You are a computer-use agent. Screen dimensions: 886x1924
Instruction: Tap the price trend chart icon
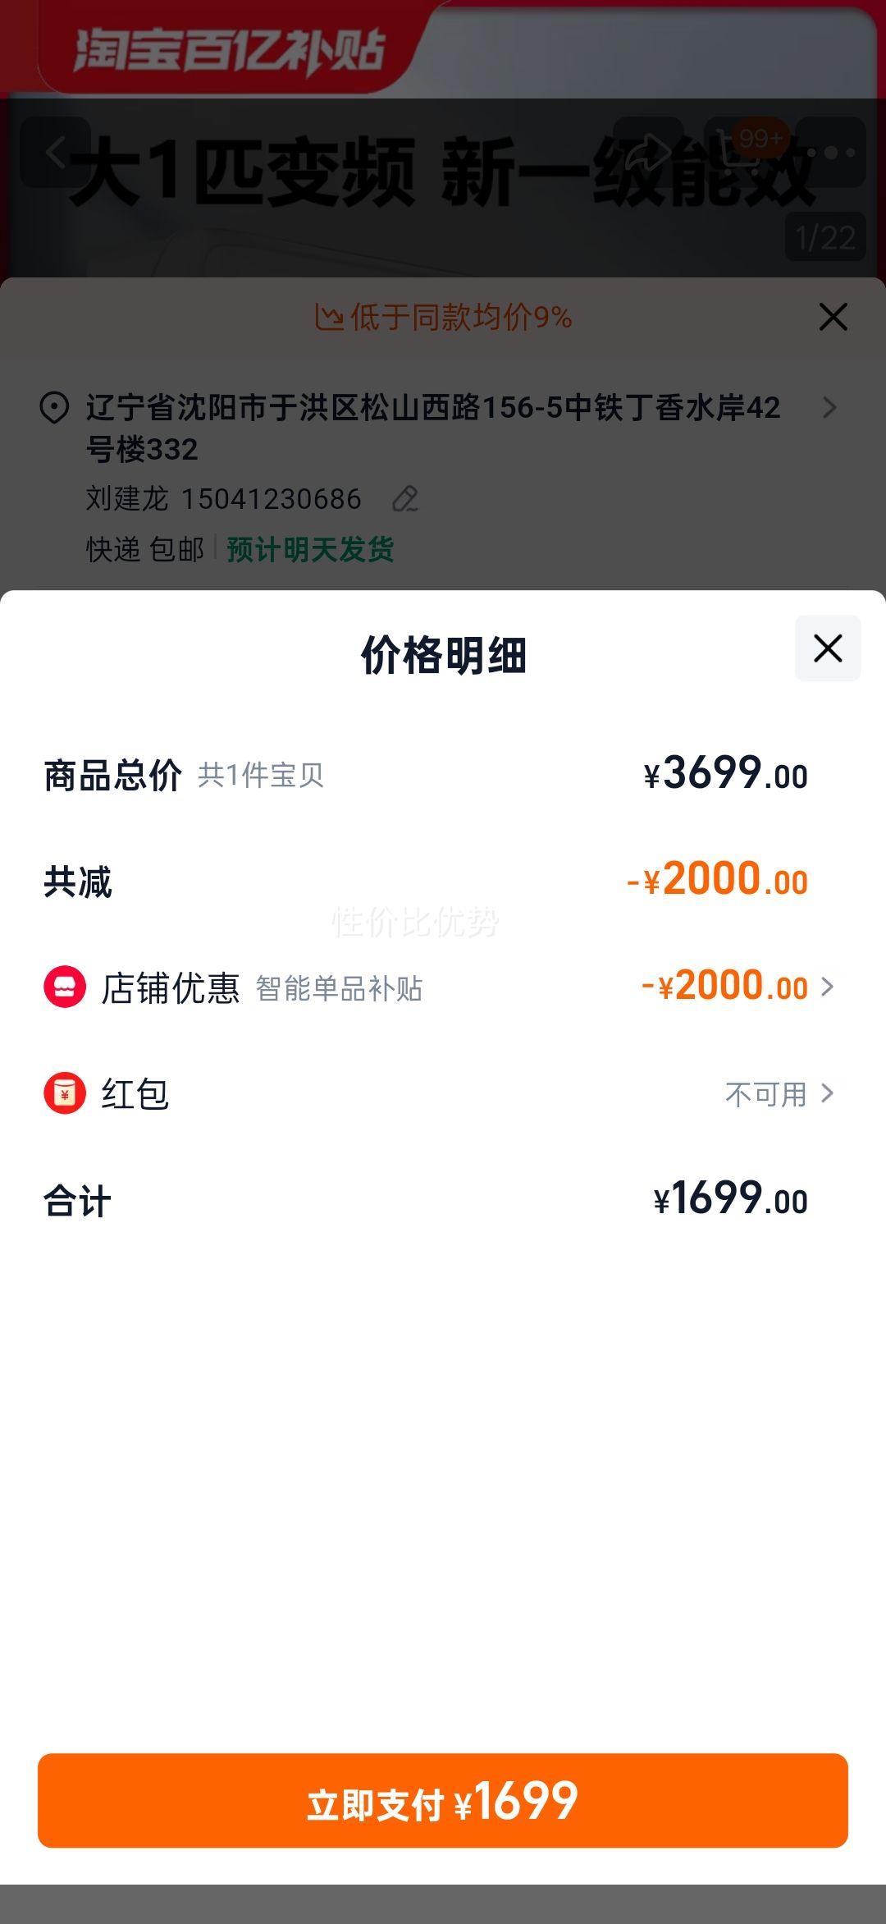pos(329,317)
